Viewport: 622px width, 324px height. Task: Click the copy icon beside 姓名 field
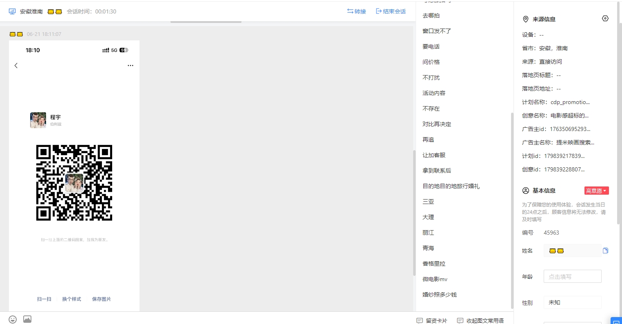(x=605, y=251)
